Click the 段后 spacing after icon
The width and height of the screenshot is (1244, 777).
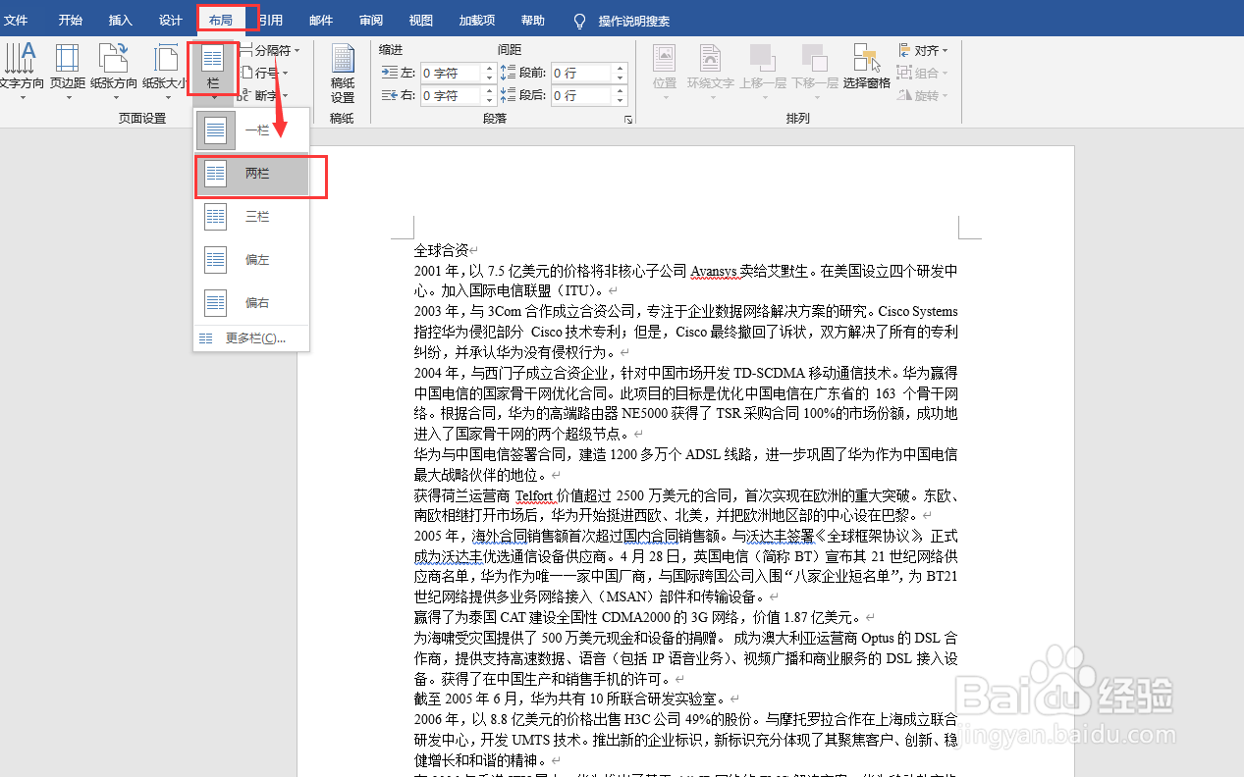tap(508, 95)
